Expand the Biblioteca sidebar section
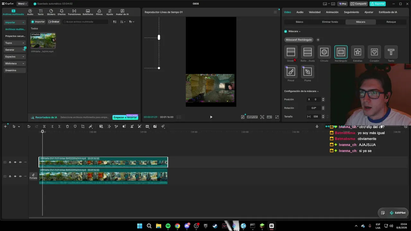The image size is (411, 231). click(15, 64)
